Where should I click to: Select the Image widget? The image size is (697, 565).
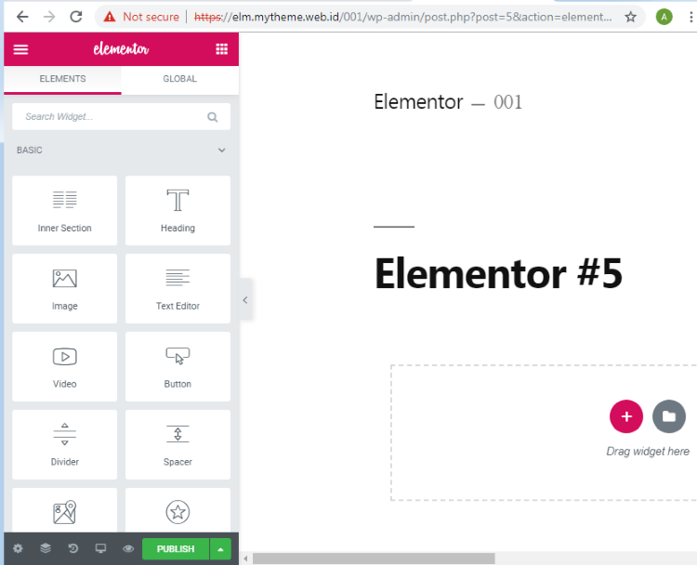pos(65,288)
